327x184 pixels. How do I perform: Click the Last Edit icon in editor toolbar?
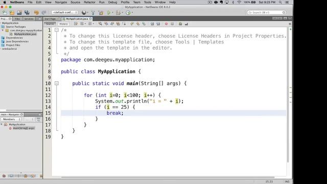(x=76, y=24)
